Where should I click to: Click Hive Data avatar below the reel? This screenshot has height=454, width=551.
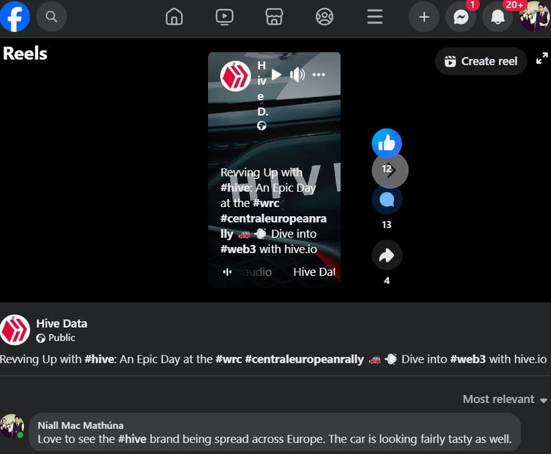tap(15, 330)
